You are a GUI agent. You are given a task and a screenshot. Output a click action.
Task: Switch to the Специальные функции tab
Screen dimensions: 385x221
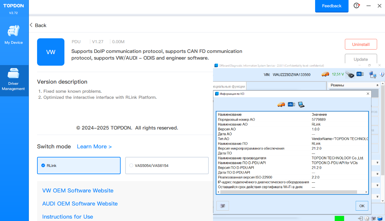tap(230, 86)
